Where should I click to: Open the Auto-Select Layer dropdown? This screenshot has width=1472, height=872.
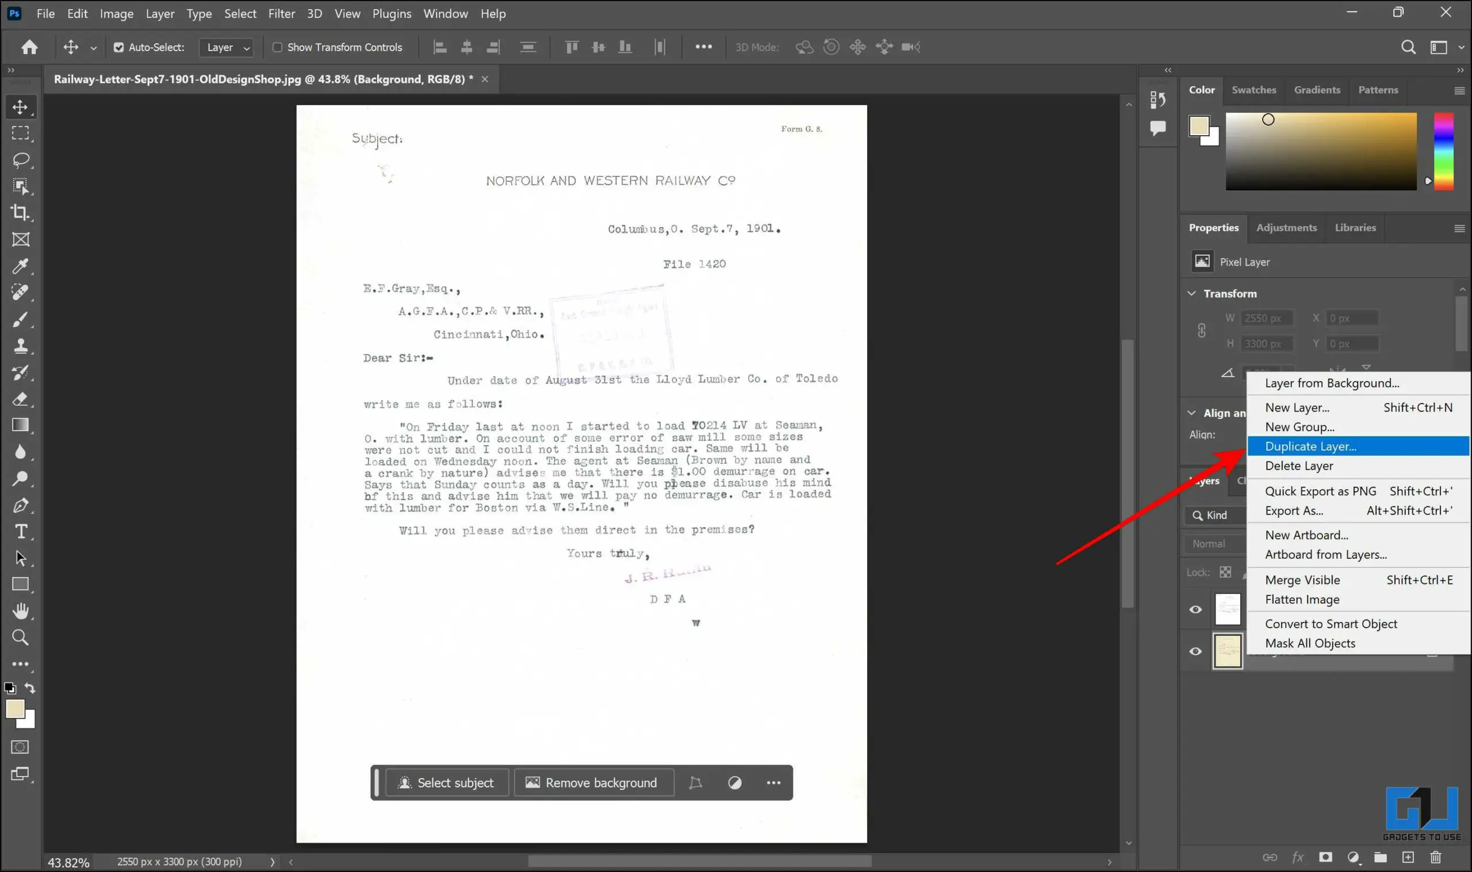(227, 47)
